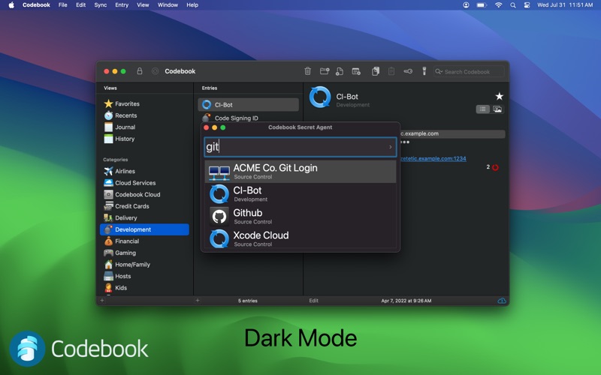
Task: Open the example.com:1234 link
Action: tap(433, 158)
